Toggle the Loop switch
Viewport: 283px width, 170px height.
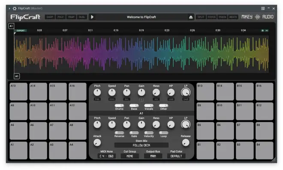(163, 133)
